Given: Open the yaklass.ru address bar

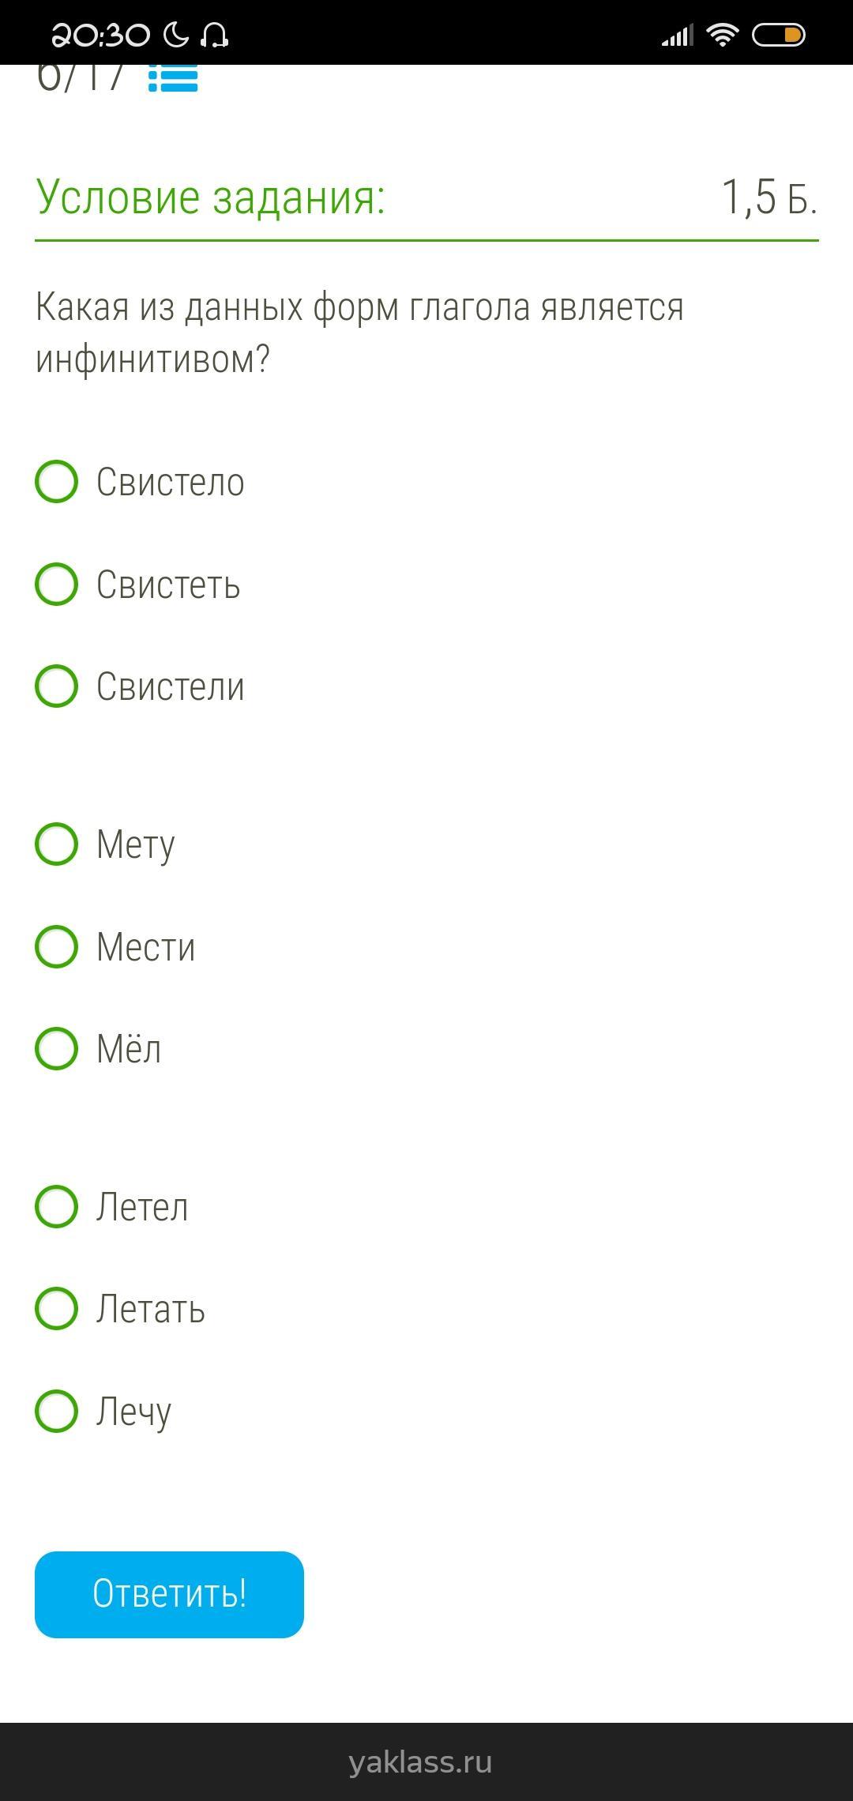Looking at the screenshot, I should (420, 1762).
